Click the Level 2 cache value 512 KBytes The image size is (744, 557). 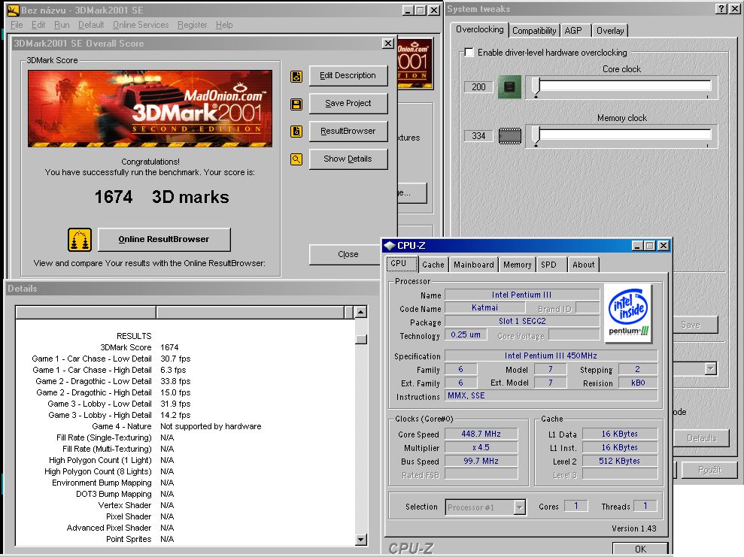pos(620,461)
